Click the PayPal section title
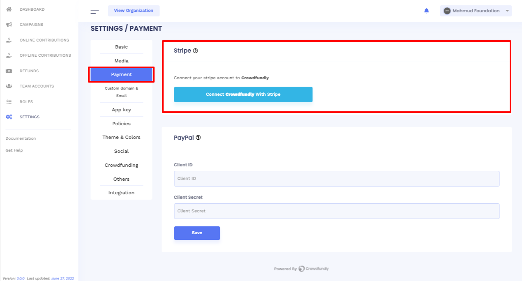Screen dimensions: 522x281 tap(184, 138)
